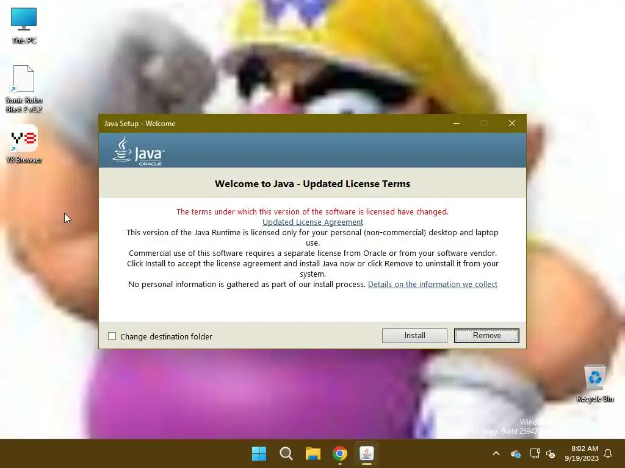Open taskbar Search
625x468 pixels.
pyautogui.click(x=286, y=453)
